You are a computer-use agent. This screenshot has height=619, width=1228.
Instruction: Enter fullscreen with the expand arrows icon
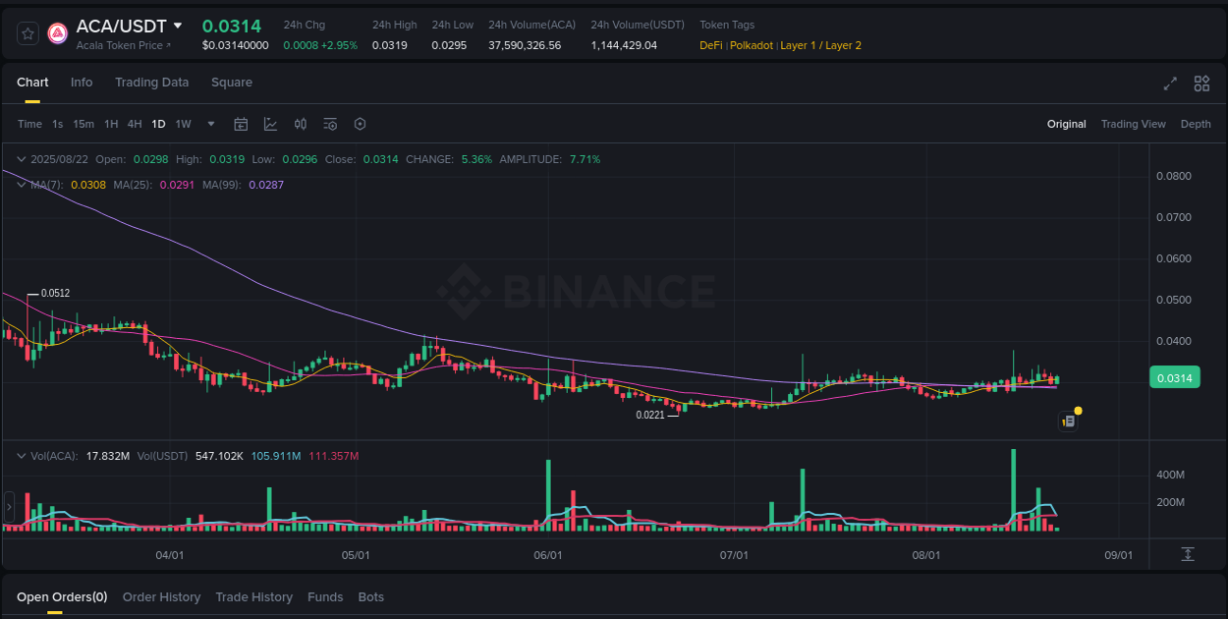[x=1169, y=84]
